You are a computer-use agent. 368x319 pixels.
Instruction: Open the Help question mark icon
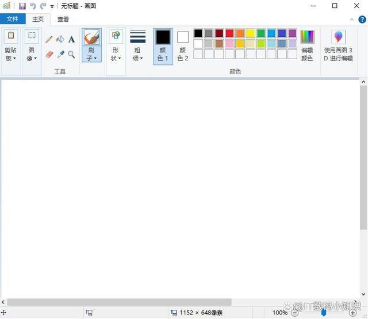coord(362,20)
